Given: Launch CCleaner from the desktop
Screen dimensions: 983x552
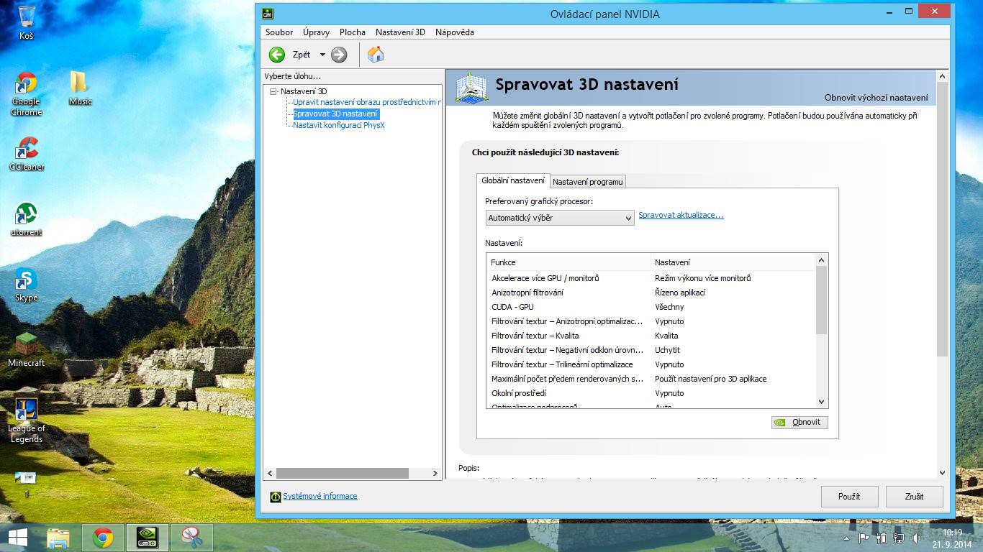Looking at the screenshot, I should (27, 154).
